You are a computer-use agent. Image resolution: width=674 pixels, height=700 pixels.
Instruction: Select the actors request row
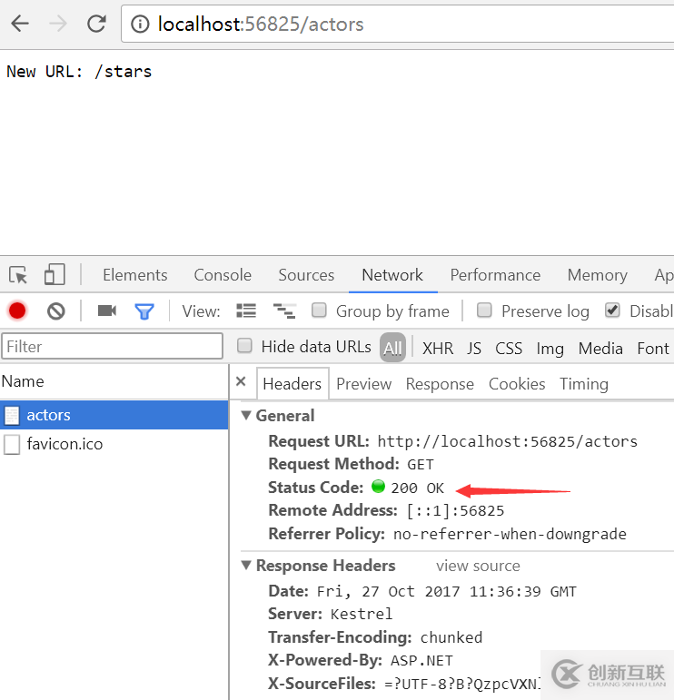(114, 415)
